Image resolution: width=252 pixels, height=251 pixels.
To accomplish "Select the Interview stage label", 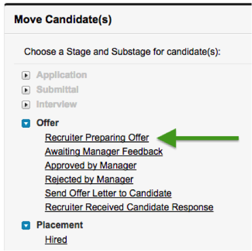I will [x=57, y=104].
